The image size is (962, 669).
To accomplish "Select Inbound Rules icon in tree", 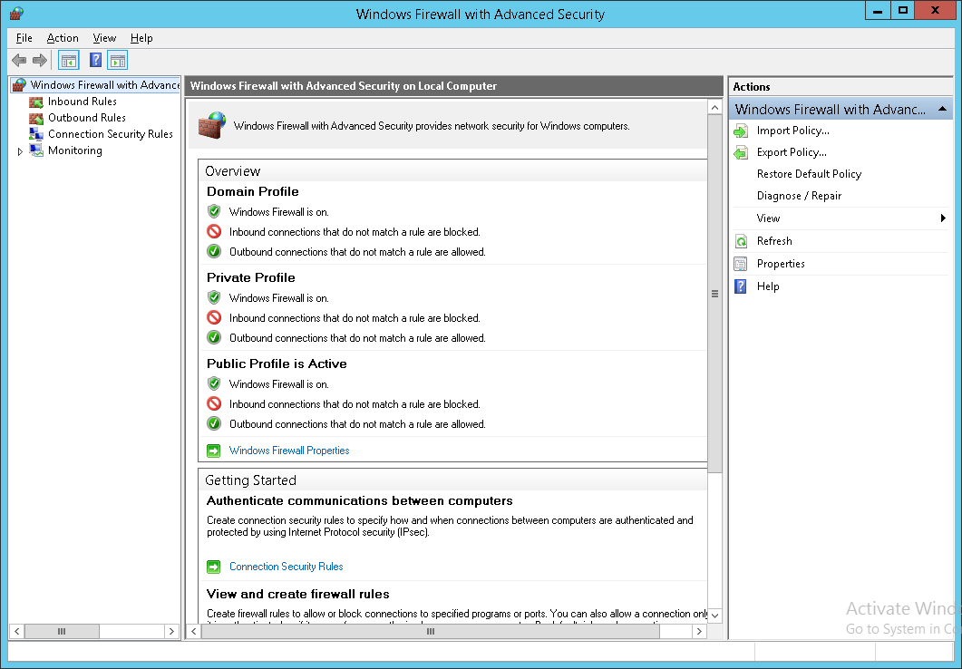I will click(36, 102).
